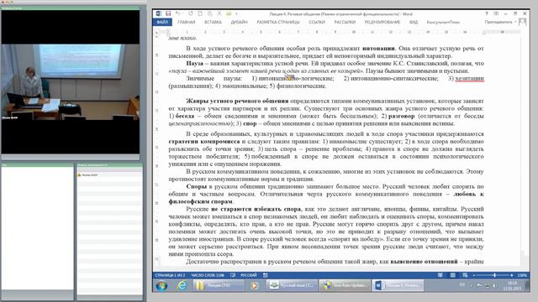Switch to Web Layout view icon
This screenshot has height=302, width=538.
coord(465,275)
